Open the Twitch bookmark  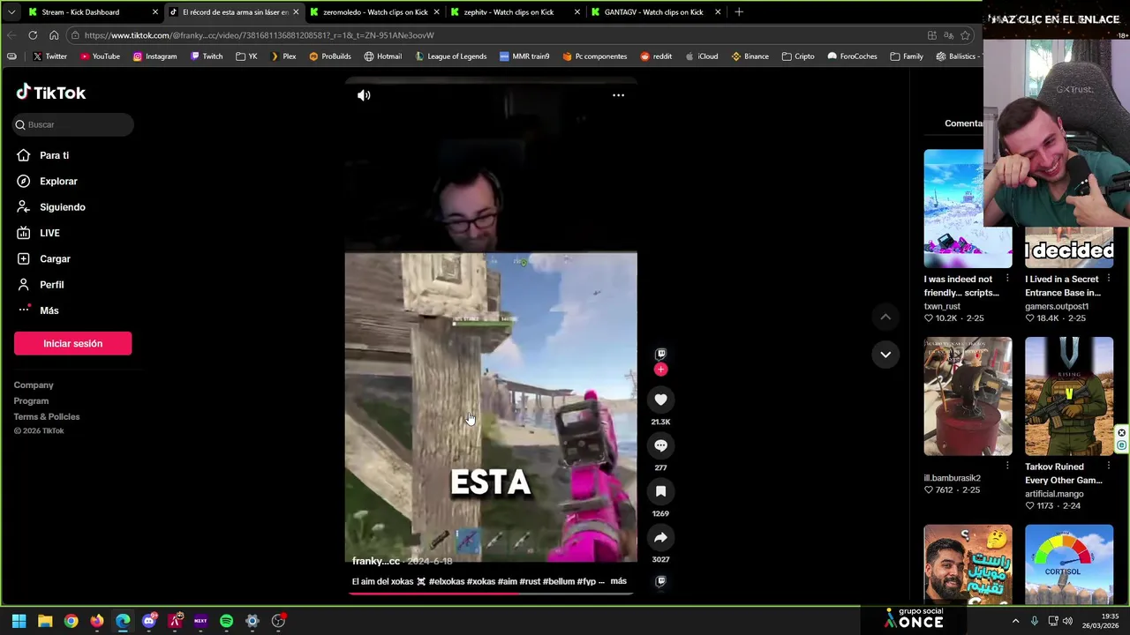pyautogui.click(x=207, y=56)
